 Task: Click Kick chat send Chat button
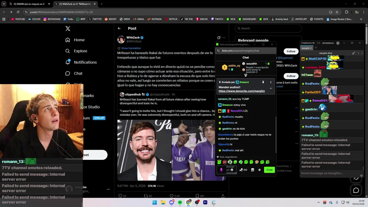tap(269, 170)
